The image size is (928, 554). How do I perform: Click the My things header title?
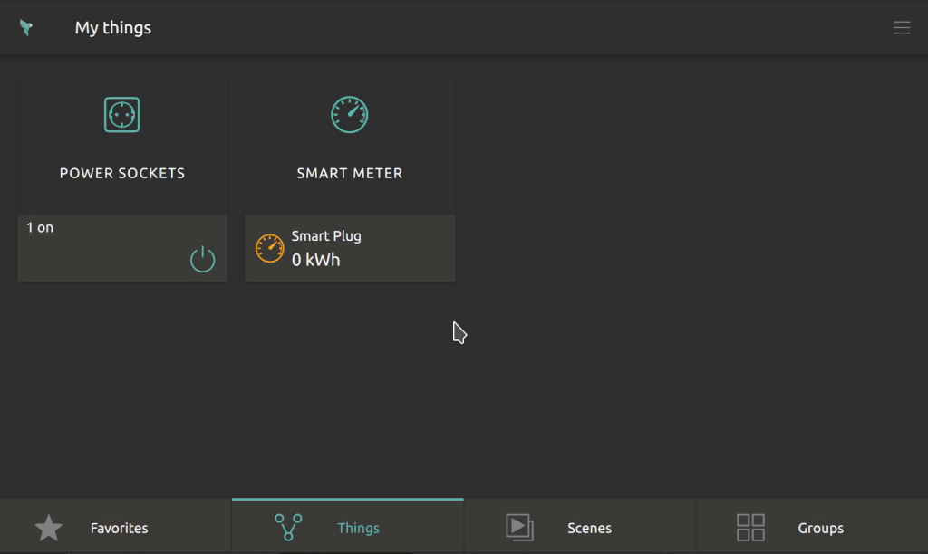tap(113, 28)
